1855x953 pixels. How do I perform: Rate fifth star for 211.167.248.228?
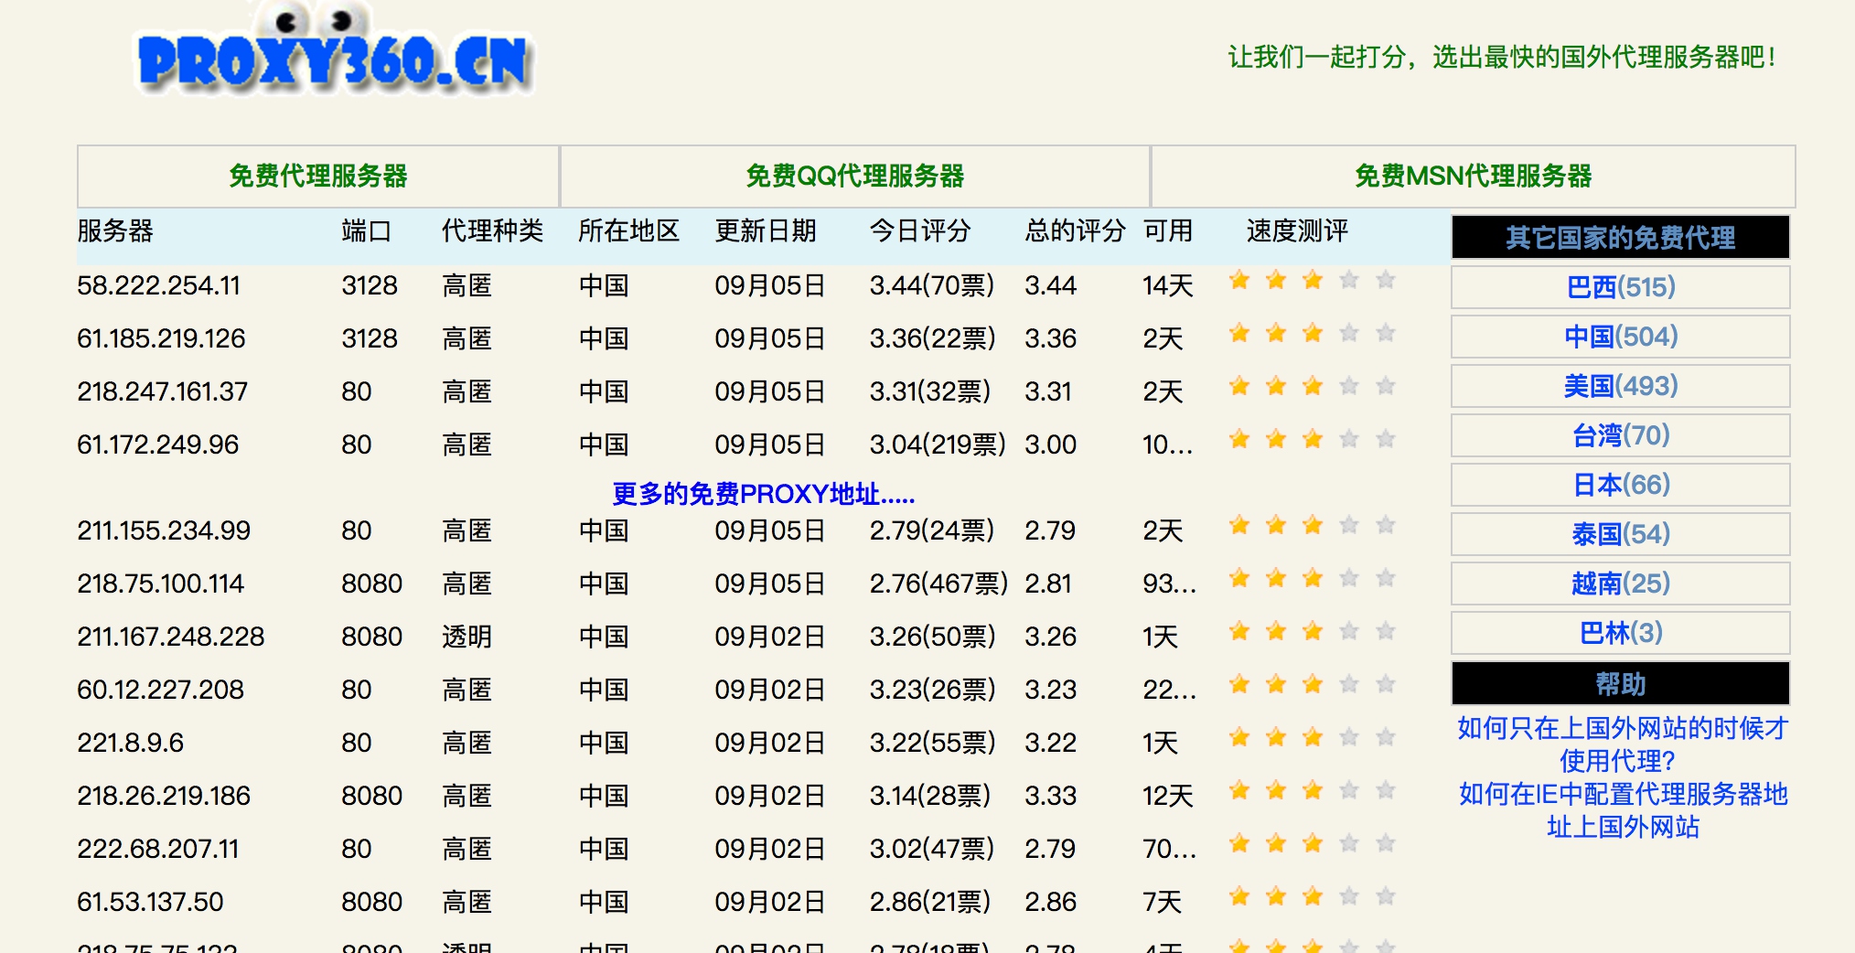point(1386,631)
